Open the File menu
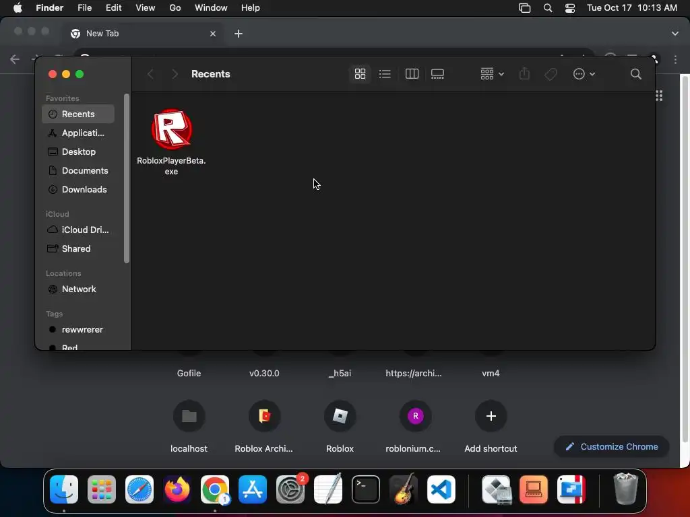This screenshot has width=690, height=517. pyautogui.click(x=84, y=8)
